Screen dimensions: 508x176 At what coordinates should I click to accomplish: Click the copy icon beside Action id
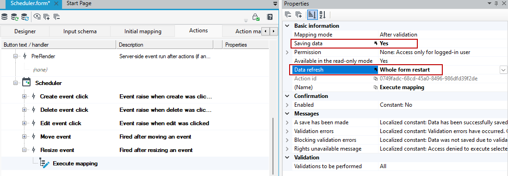(376, 79)
